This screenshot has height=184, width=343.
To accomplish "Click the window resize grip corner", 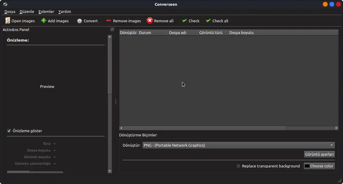I will [x=340, y=181].
